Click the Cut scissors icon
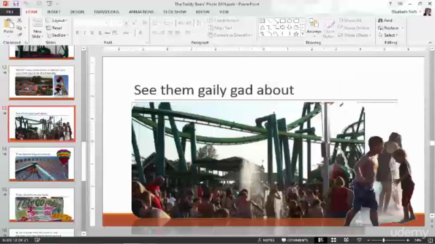This screenshot has width=435, height=244. point(19,20)
